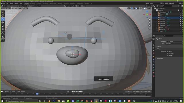Image resolution: width=184 pixels, height=103 pixels.
Task: Click the viewport pan hand icon
Action: 150,22
